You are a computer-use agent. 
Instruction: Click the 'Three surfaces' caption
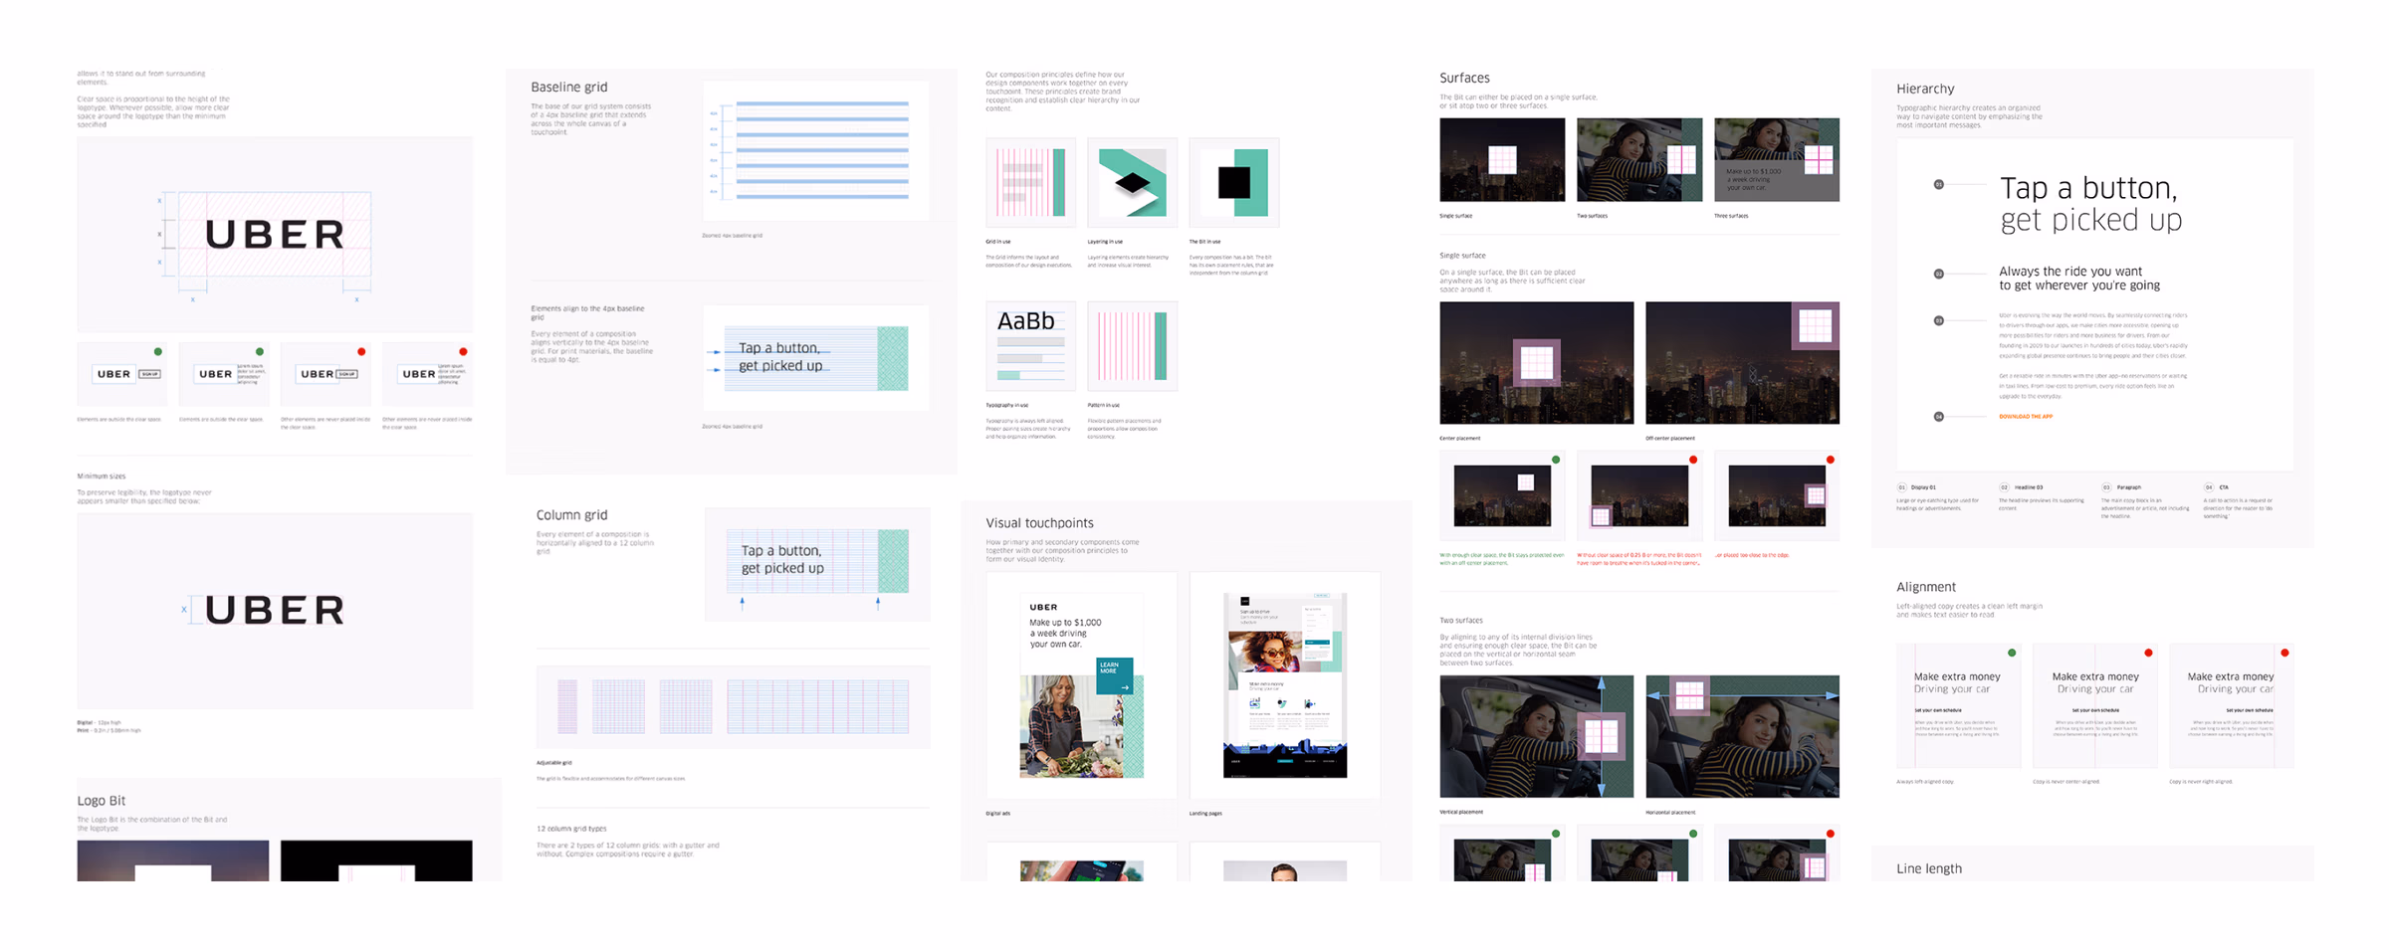click(1731, 216)
